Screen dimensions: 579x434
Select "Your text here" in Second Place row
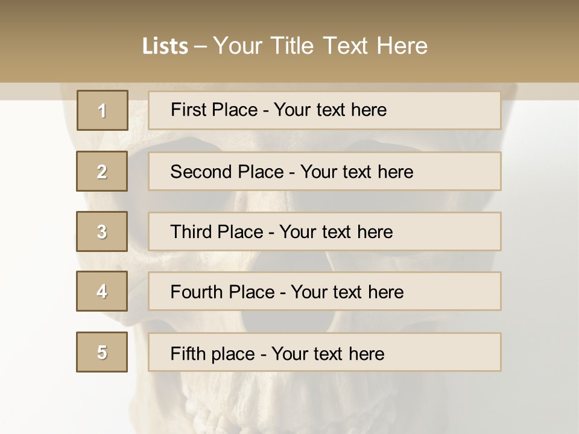[x=356, y=172]
